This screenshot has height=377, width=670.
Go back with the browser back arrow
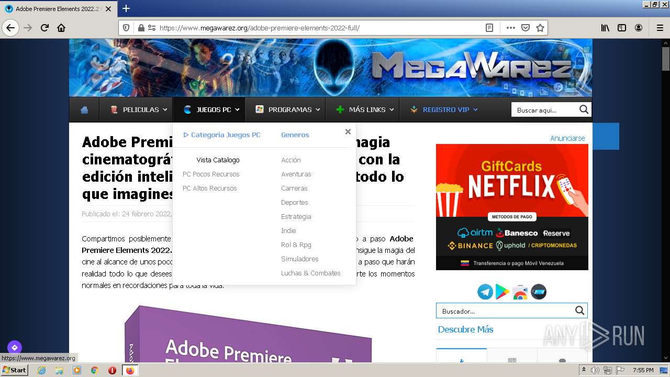click(x=10, y=28)
